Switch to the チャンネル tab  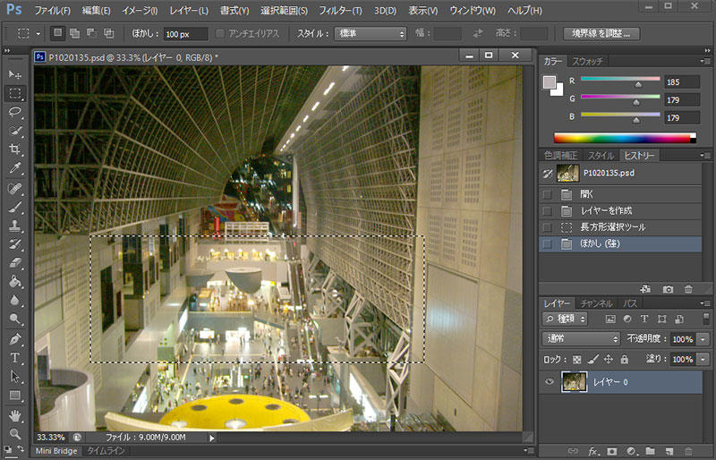[596, 303]
